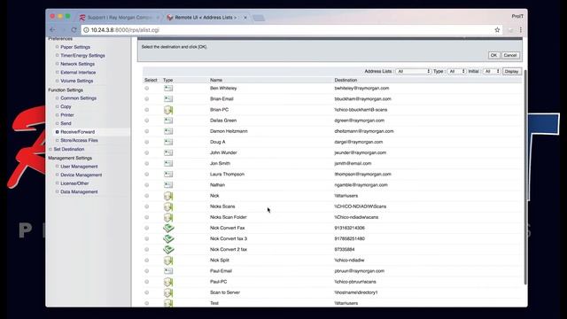Viewport: 567px width, 319px height.
Task: Open the Address Lists dropdown
Action: pyautogui.click(x=414, y=71)
